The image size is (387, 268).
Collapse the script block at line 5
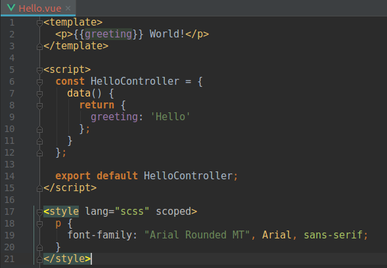pos(39,70)
